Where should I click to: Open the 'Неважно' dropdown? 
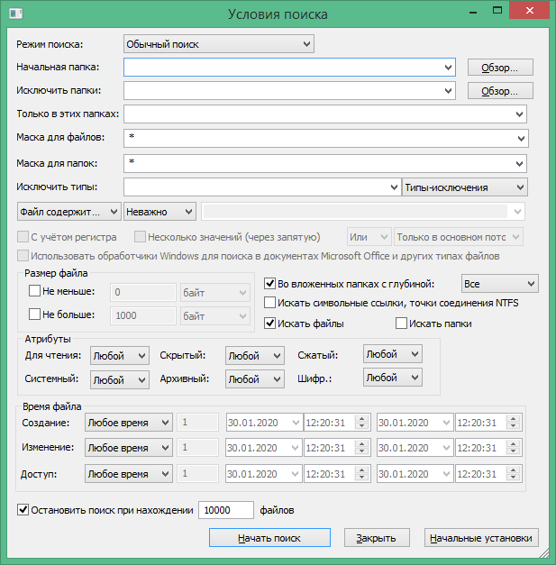pos(160,212)
